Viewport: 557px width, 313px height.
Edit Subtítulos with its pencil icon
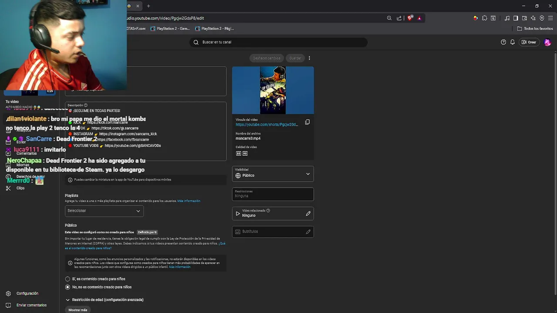(308, 232)
